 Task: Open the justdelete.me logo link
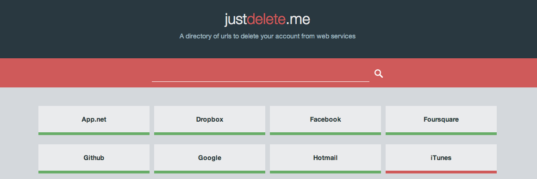click(268, 19)
